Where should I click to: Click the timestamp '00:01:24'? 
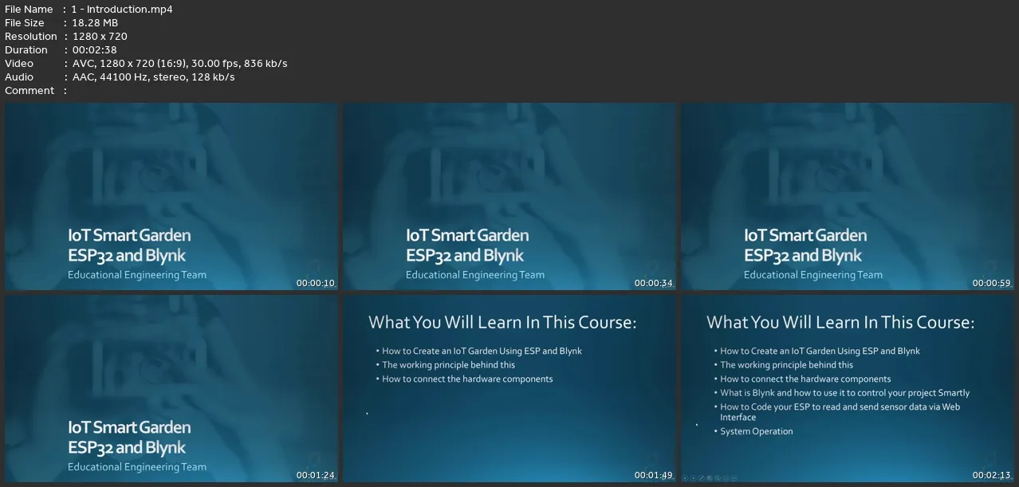click(316, 476)
